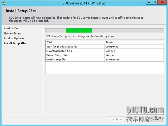Select the 'Download Setup files' task row
Image resolution: width=168 pixels, height=126 pixels.
[x=105, y=51]
